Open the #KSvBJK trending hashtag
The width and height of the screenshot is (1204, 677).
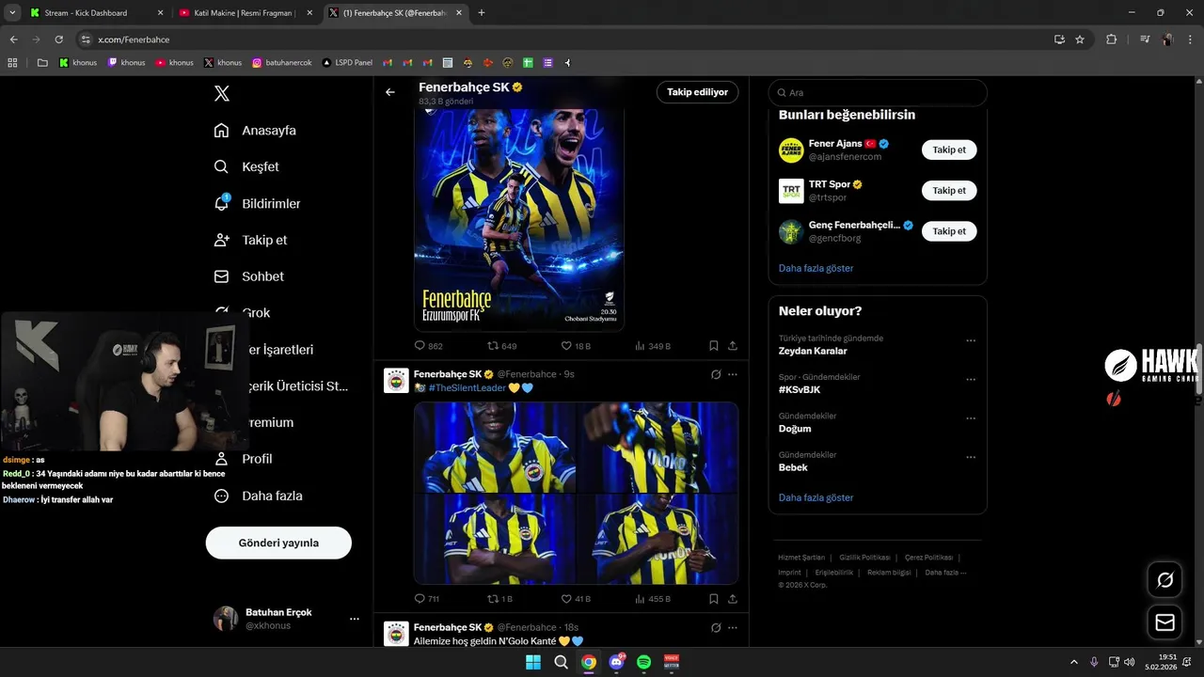pyautogui.click(x=800, y=389)
